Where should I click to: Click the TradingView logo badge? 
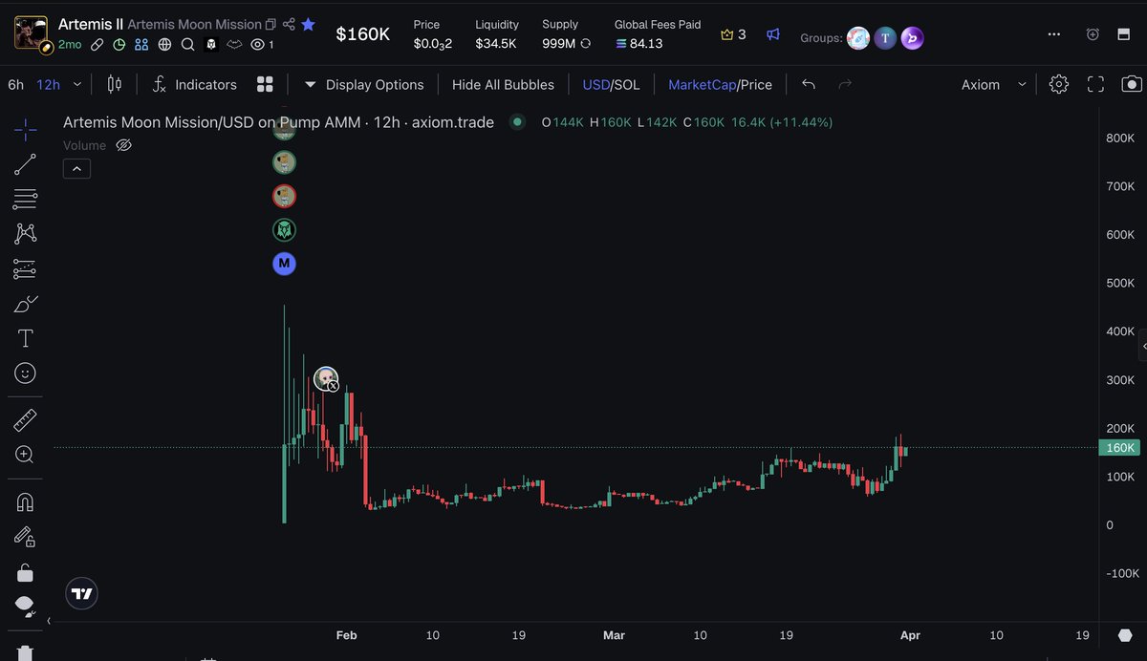[x=82, y=593]
